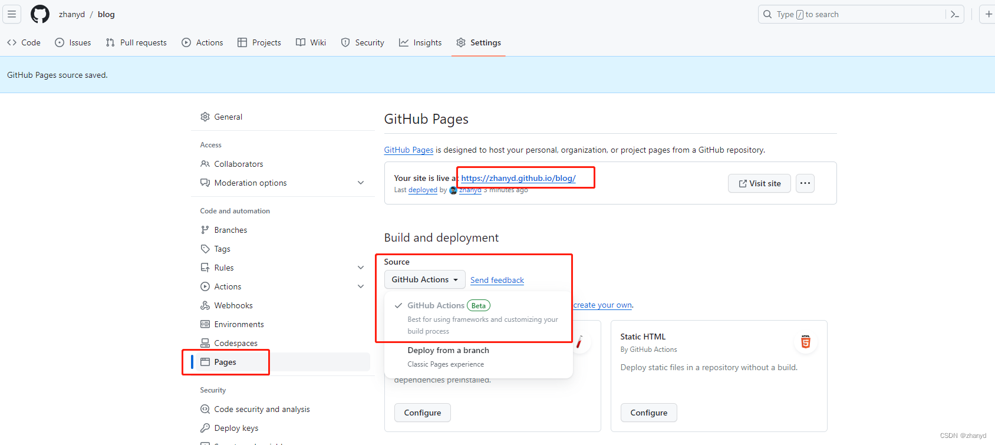995x445 pixels.
Task: Click the 'create your own' link
Action: click(x=602, y=305)
